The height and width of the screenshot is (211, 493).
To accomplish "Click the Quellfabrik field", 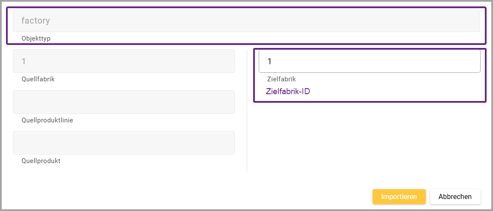I will pos(124,61).
